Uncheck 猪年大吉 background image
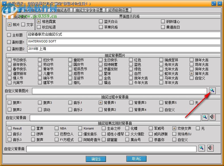This screenshot has width=224, height=166. click(192, 73)
